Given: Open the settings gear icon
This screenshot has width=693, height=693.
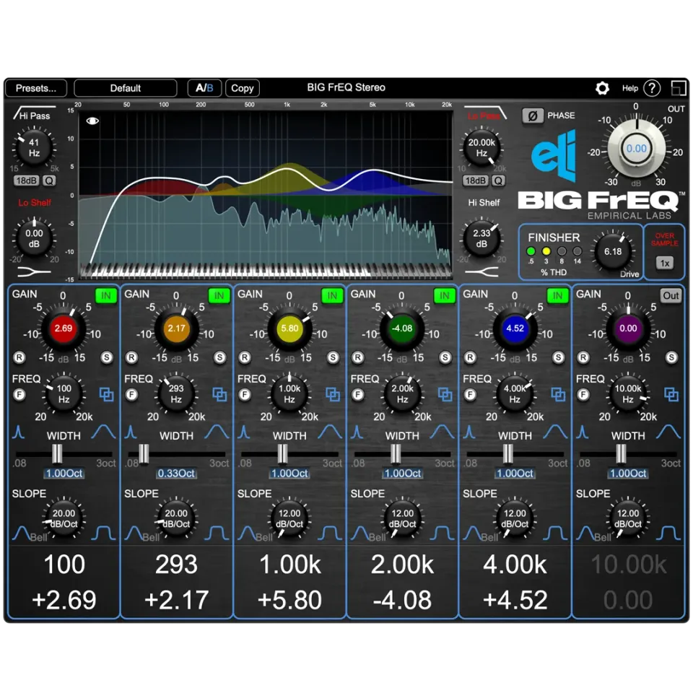Looking at the screenshot, I should coord(602,88).
